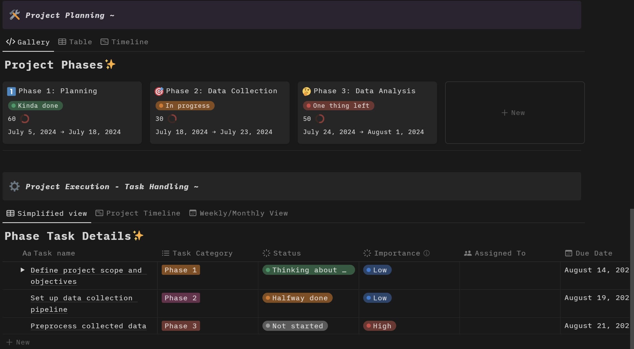Image resolution: width=634 pixels, height=349 pixels.
Task: Click the Phase 3 status One thing left badge
Action: coord(339,105)
